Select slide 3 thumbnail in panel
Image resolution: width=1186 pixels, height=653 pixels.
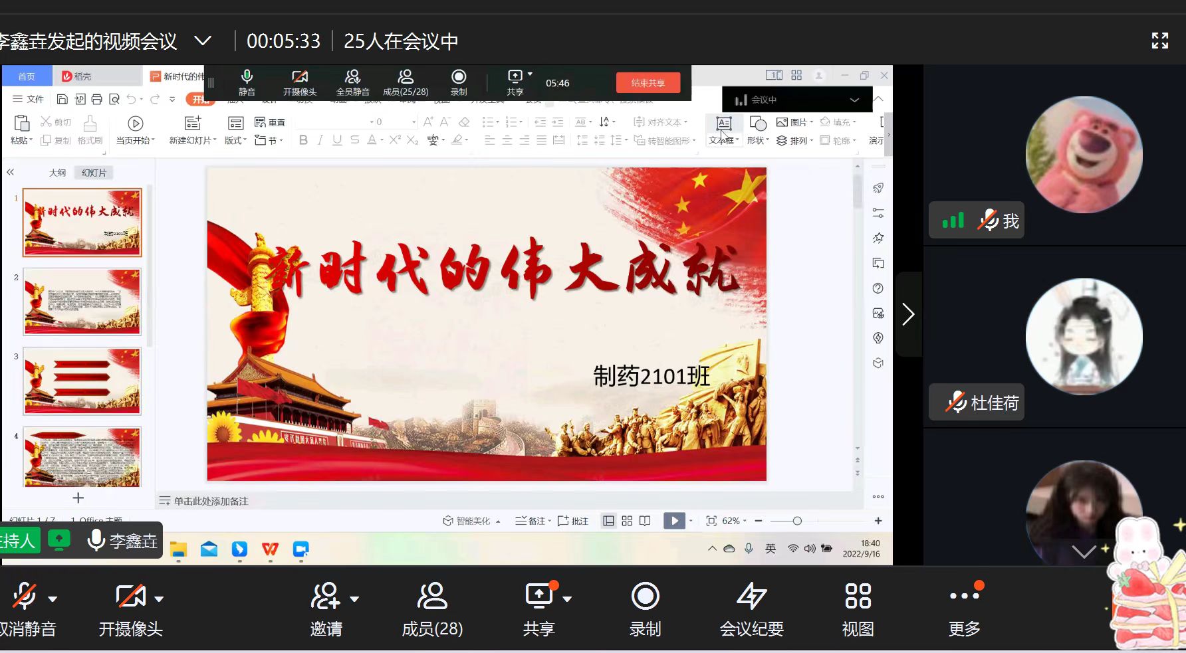pos(82,381)
